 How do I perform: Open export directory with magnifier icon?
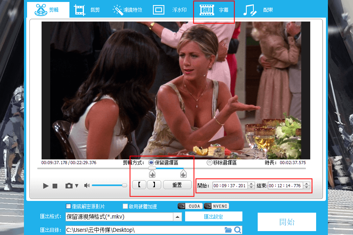[x=238, y=230]
